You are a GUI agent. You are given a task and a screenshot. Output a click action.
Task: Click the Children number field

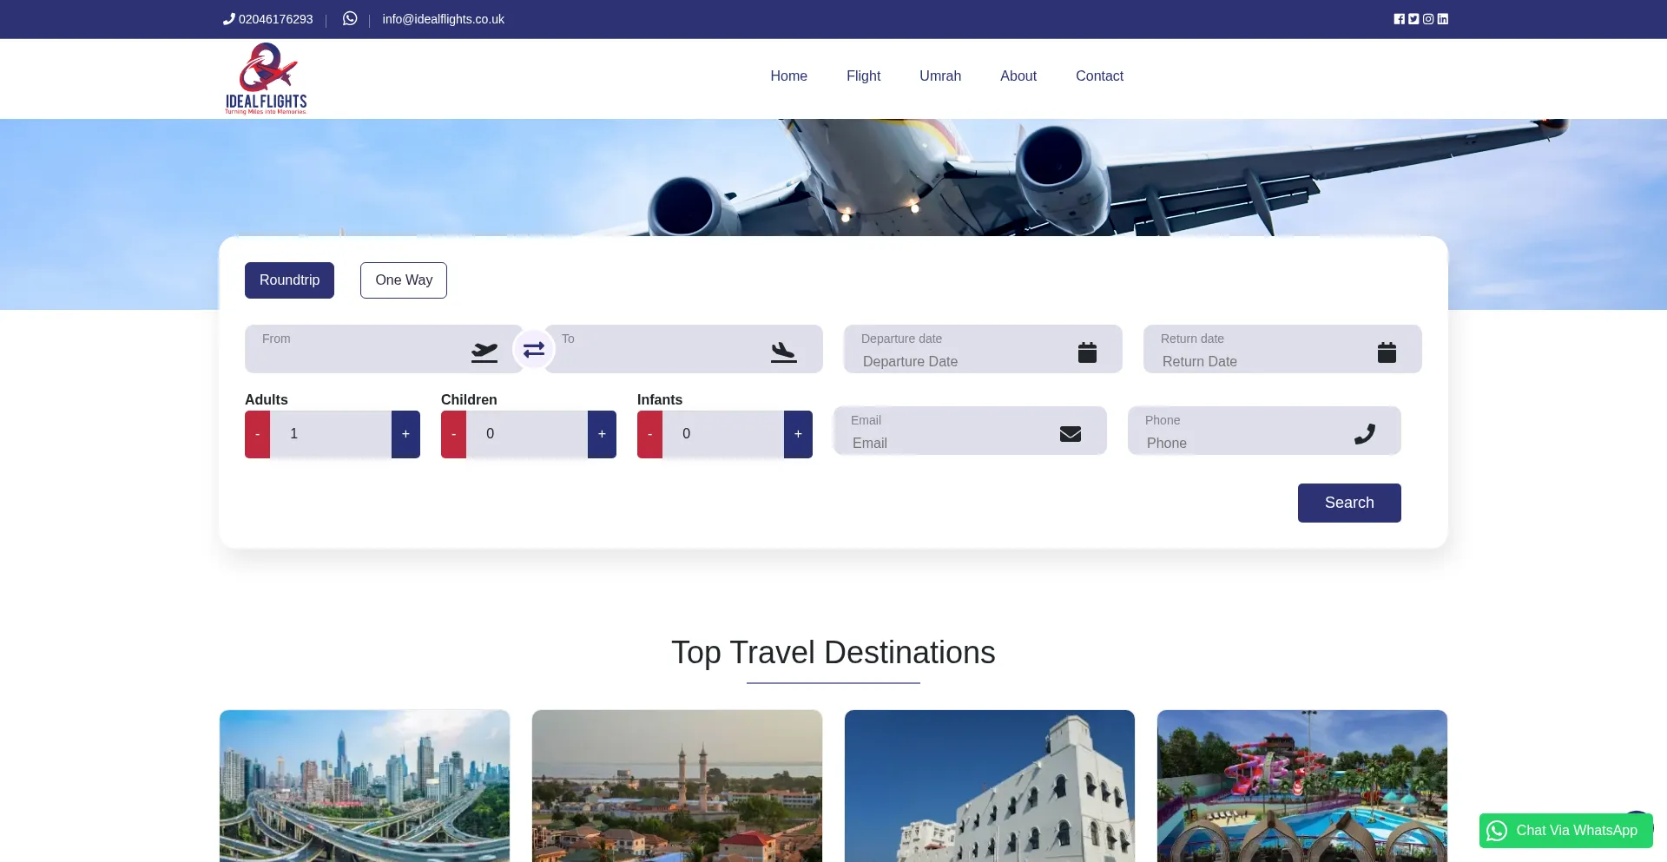(527, 434)
